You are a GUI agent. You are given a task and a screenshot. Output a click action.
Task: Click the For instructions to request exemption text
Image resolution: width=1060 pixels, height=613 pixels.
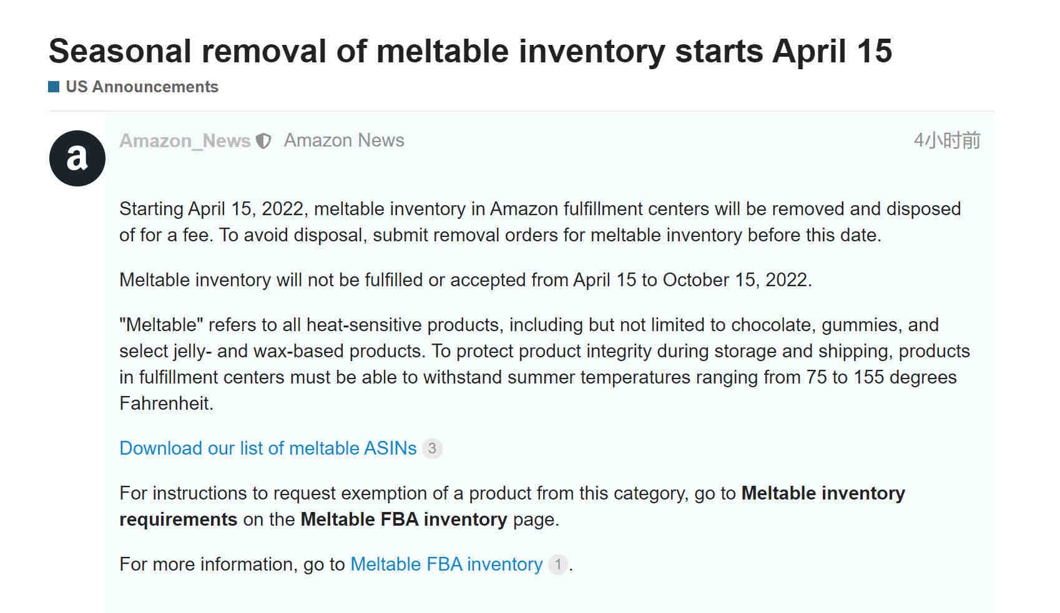[x=428, y=493]
